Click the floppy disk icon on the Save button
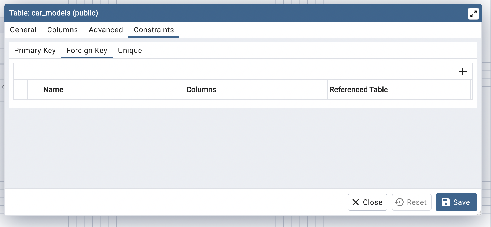The image size is (491, 227). 446,202
